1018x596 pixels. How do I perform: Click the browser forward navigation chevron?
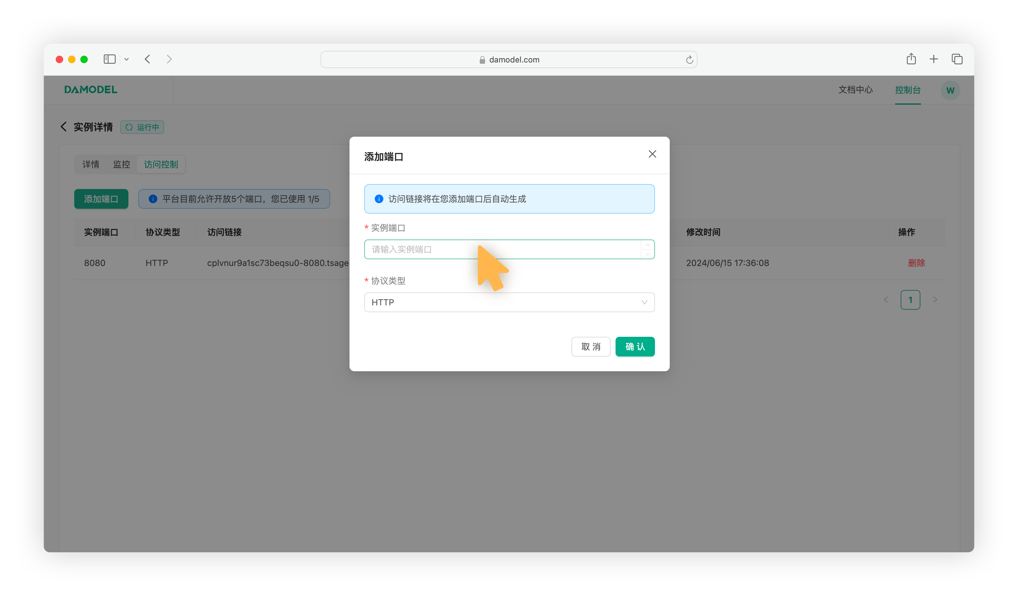[x=170, y=59]
